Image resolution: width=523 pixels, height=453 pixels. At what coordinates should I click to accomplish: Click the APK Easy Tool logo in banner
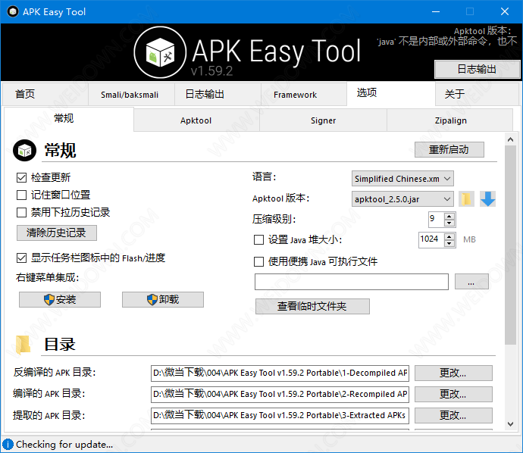pos(160,52)
